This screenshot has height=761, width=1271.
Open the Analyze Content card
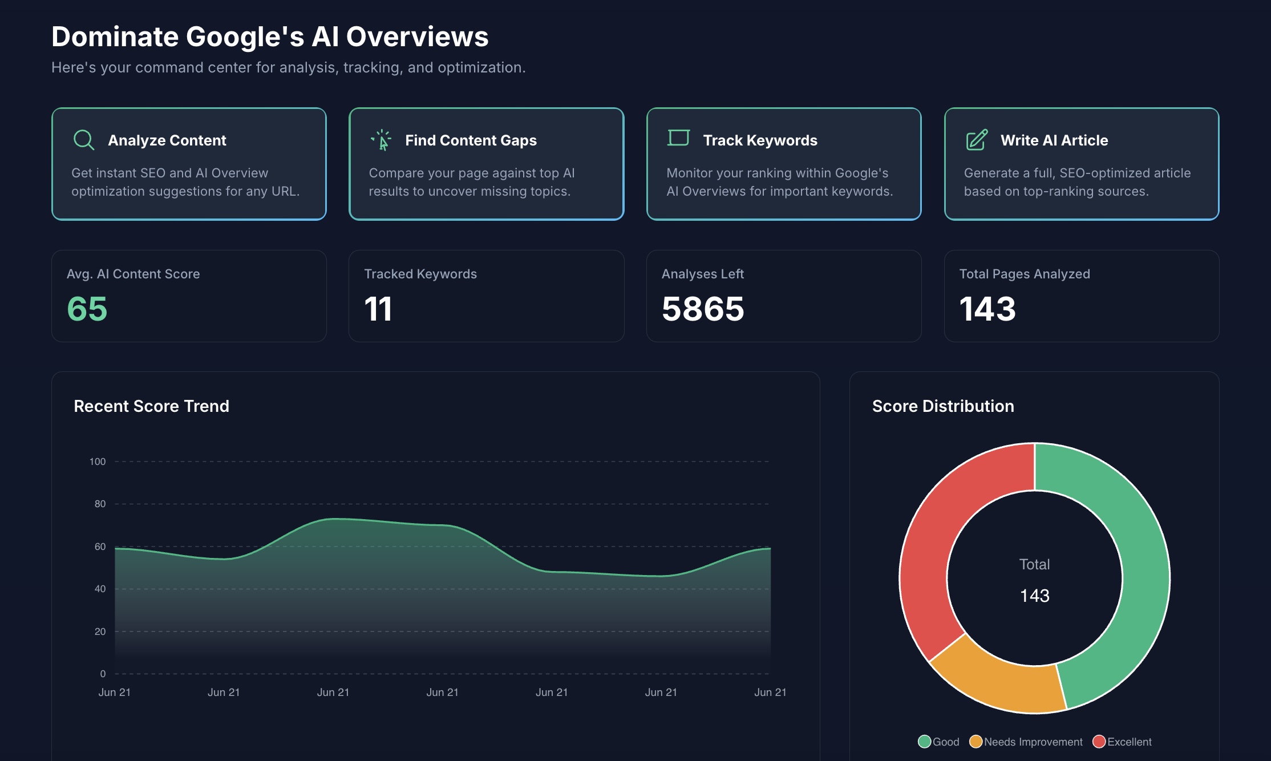[189, 164]
